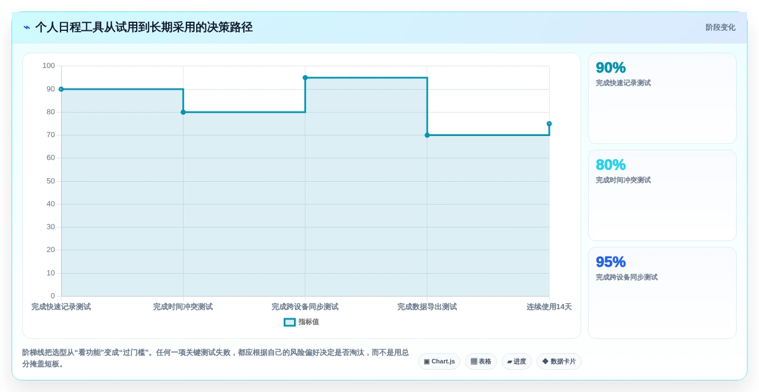The height and width of the screenshot is (392, 759).
Task: Click the data point at 完成跨设备同步测试
Action: 305,78
